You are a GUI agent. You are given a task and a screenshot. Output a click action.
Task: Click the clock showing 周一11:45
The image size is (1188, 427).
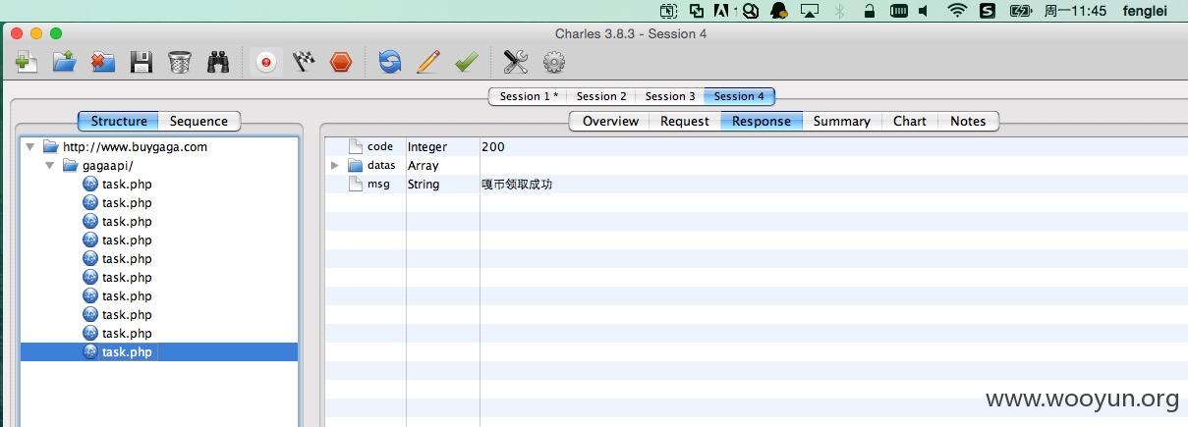point(1075,11)
